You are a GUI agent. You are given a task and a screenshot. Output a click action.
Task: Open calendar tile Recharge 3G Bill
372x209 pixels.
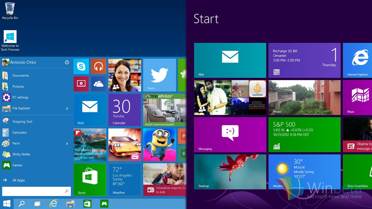point(304,60)
